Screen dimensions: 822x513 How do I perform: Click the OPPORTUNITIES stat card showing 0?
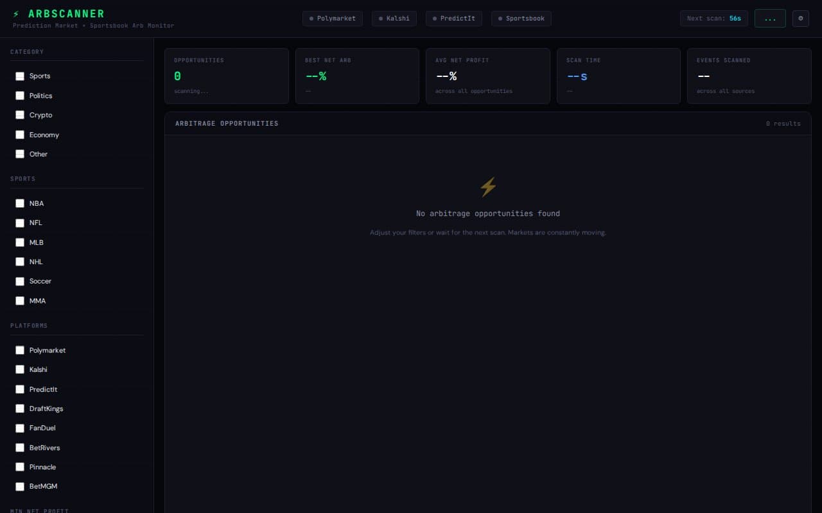pyautogui.click(x=227, y=76)
